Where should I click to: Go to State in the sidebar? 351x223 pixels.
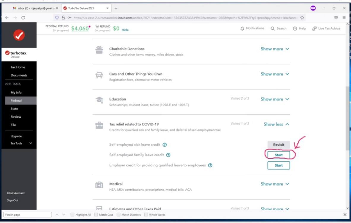(14, 109)
